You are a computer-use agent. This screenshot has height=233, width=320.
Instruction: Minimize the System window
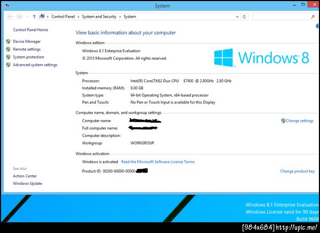click(x=294, y=5)
